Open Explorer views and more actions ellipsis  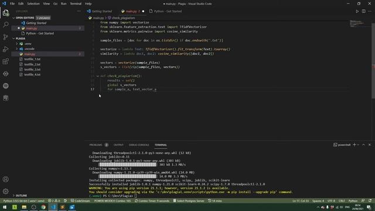(79, 11)
